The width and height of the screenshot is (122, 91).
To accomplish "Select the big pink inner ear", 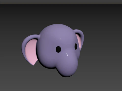I will [x=31, y=52].
